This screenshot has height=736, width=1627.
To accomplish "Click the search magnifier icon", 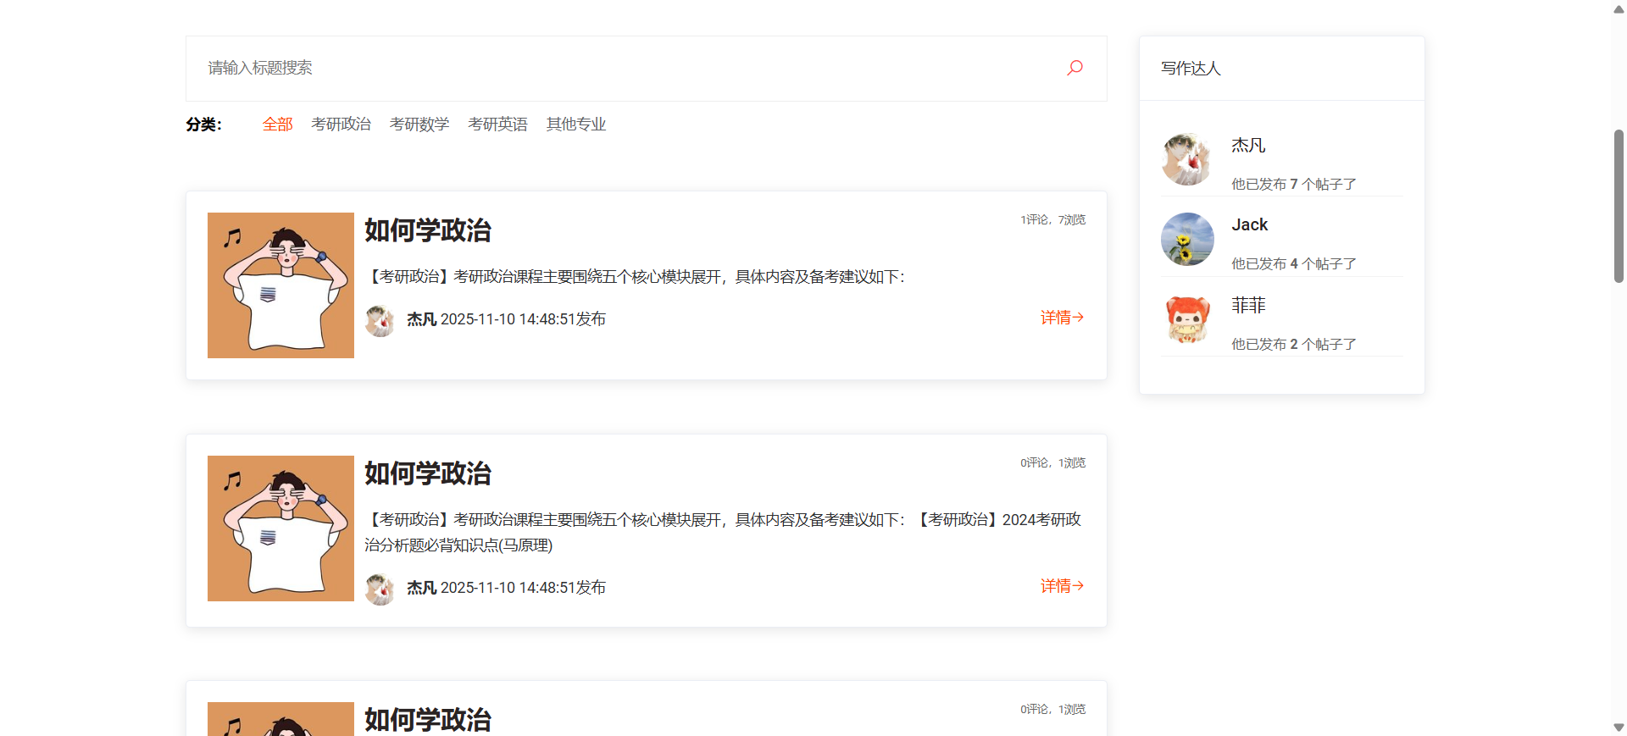I will click(x=1074, y=68).
